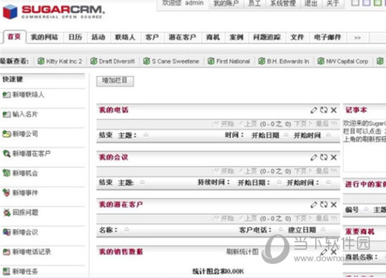This screenshot has width=386, height=278.
Task: Open recently viewed B.H. Edwards In
Action: (284, 61)
